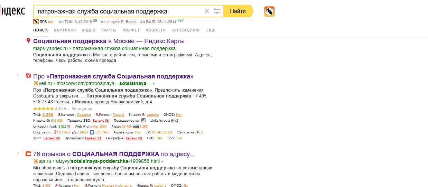The height and width of the screenshot is (187, 428).
Task: Click the RDS bar extension icon beside search
Action: [x=269, y=11]
